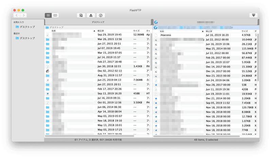
Task: Switch to column view mode
Action: 55,15
